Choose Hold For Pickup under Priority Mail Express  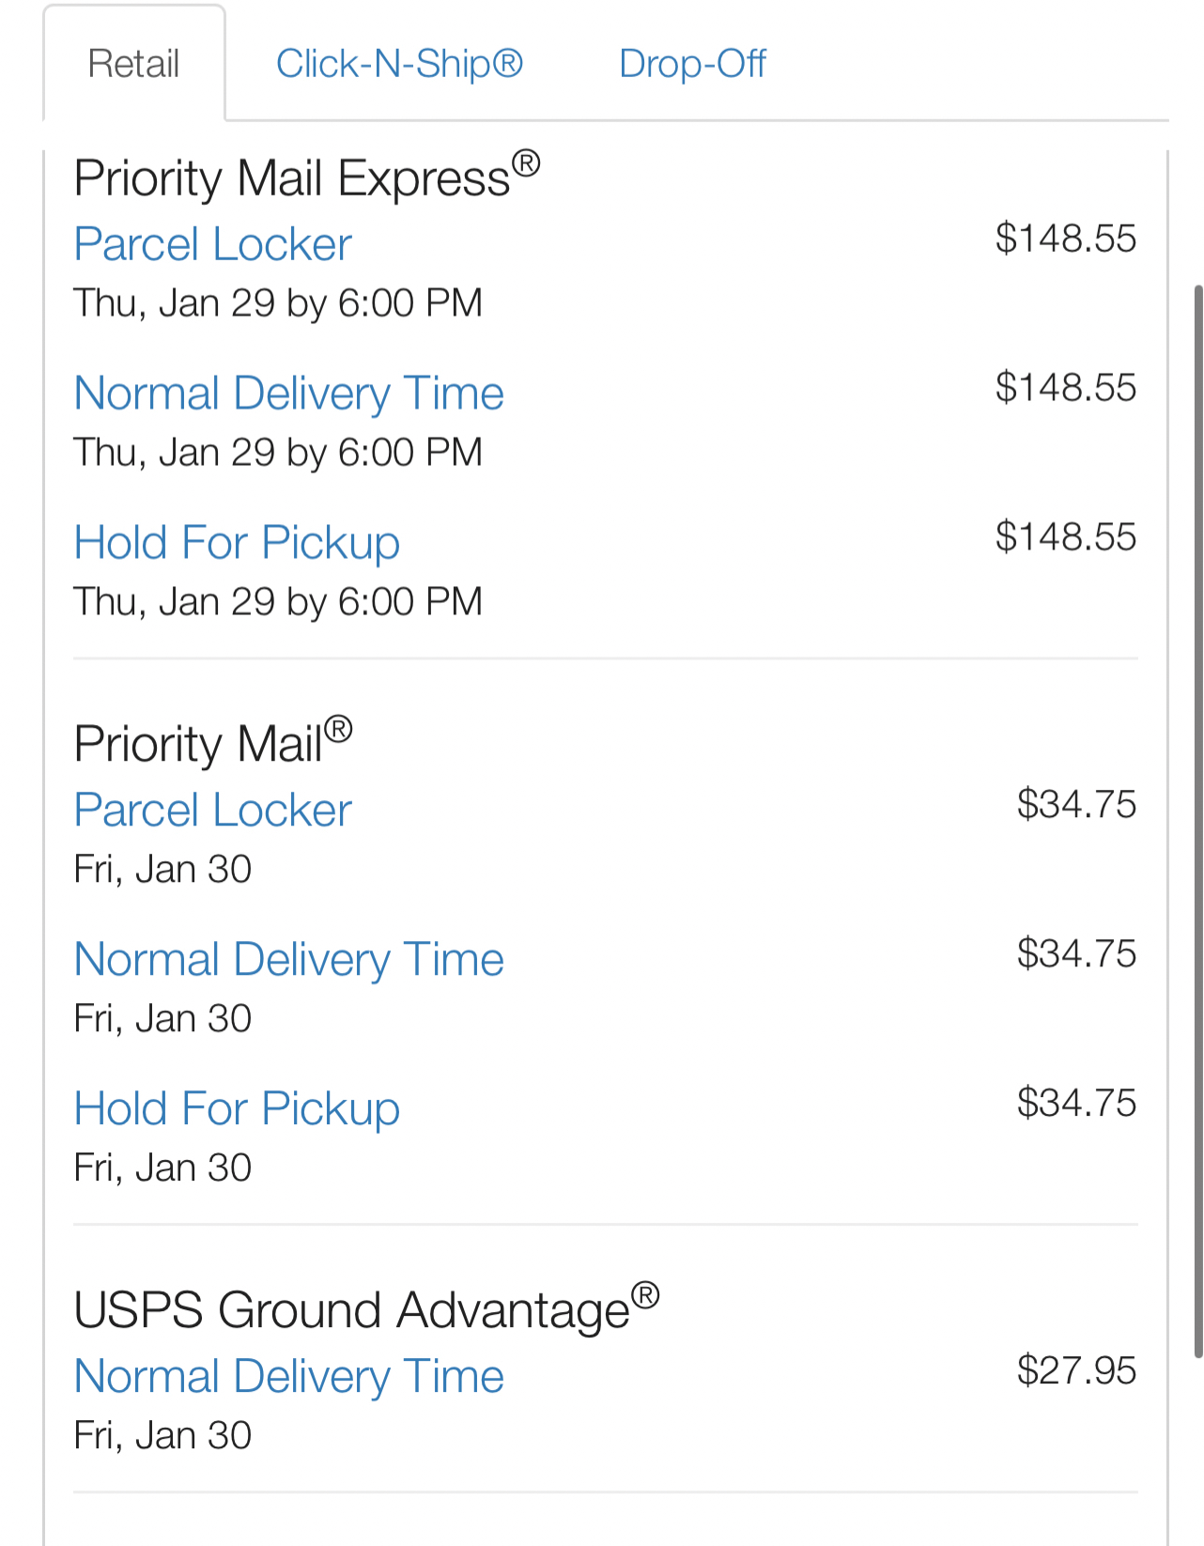[238, 542]
